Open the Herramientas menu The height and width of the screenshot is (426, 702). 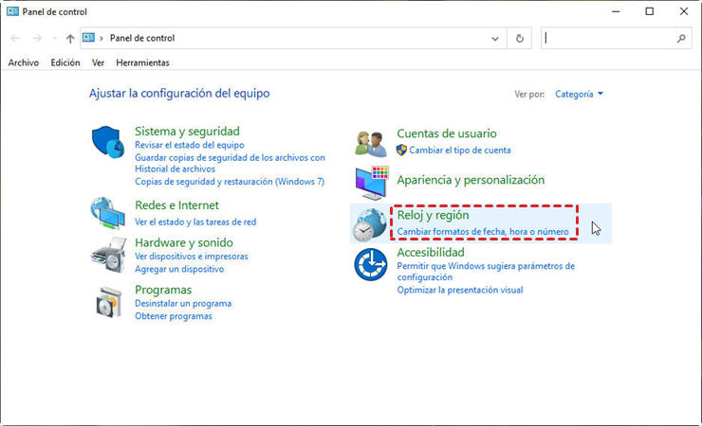[143, 63]
